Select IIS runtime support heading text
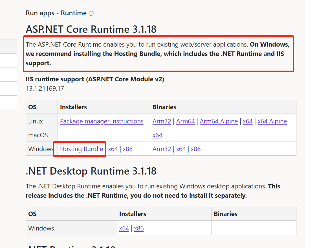Viewport: 330px width, 248px height. coord(95,79)
